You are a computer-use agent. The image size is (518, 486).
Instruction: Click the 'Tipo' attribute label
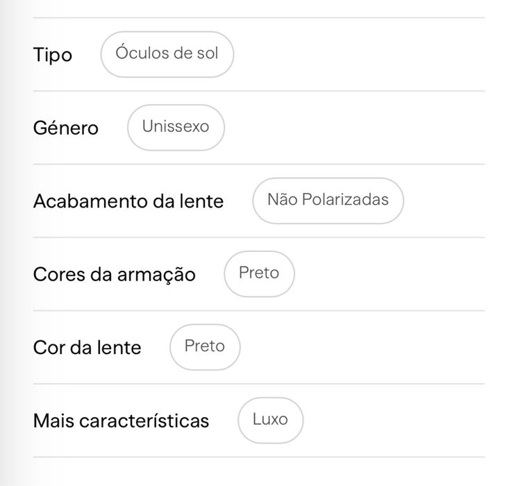click(53, 55)
